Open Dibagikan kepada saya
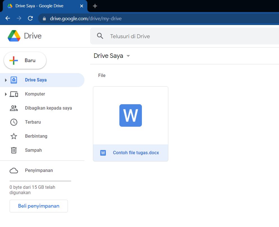Screen dimensions: 279x227 [42, 108]
